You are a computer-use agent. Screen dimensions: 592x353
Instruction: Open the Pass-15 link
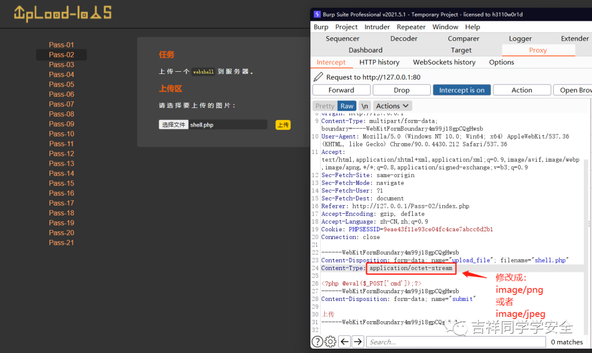click(x=61, y=183)
